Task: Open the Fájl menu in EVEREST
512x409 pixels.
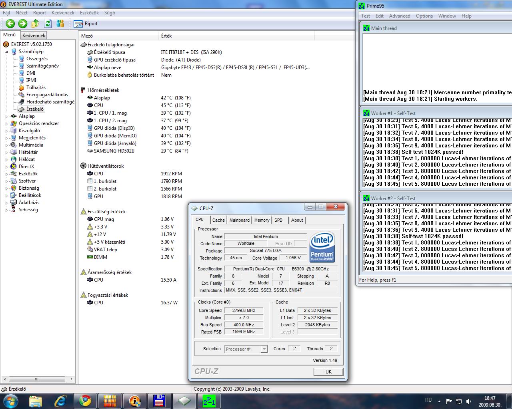Action: coord(6,13)
